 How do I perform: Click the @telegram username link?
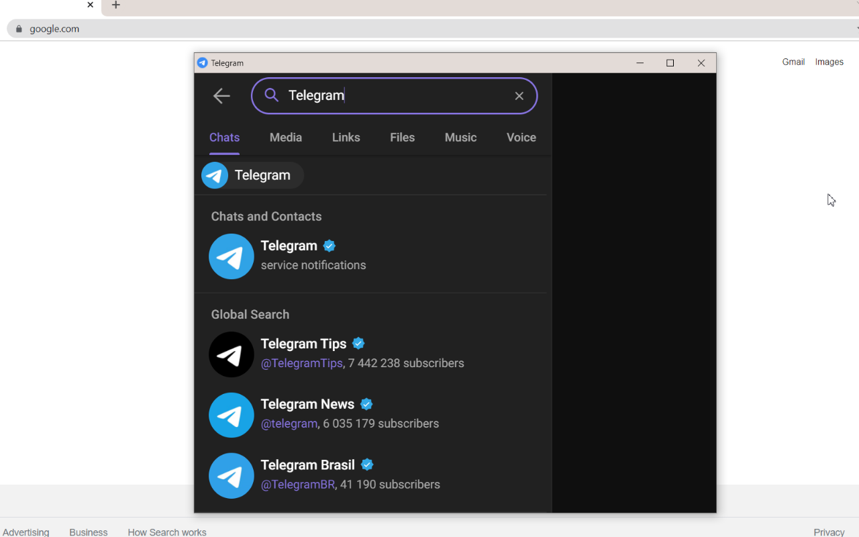289,424
